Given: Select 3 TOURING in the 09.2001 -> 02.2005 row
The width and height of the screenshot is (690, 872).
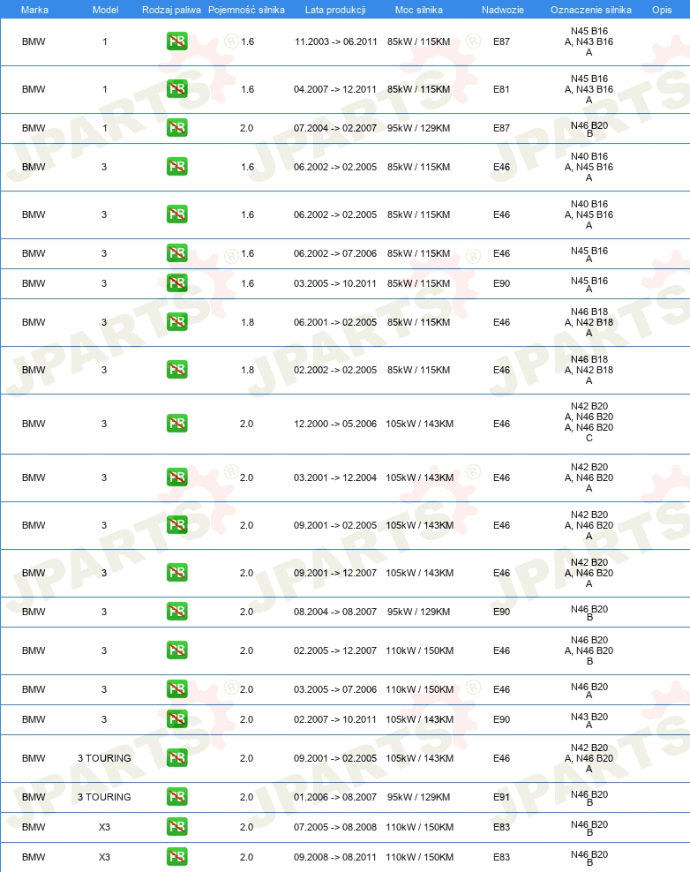Looking at the screenshot, I should click(104, 758).
